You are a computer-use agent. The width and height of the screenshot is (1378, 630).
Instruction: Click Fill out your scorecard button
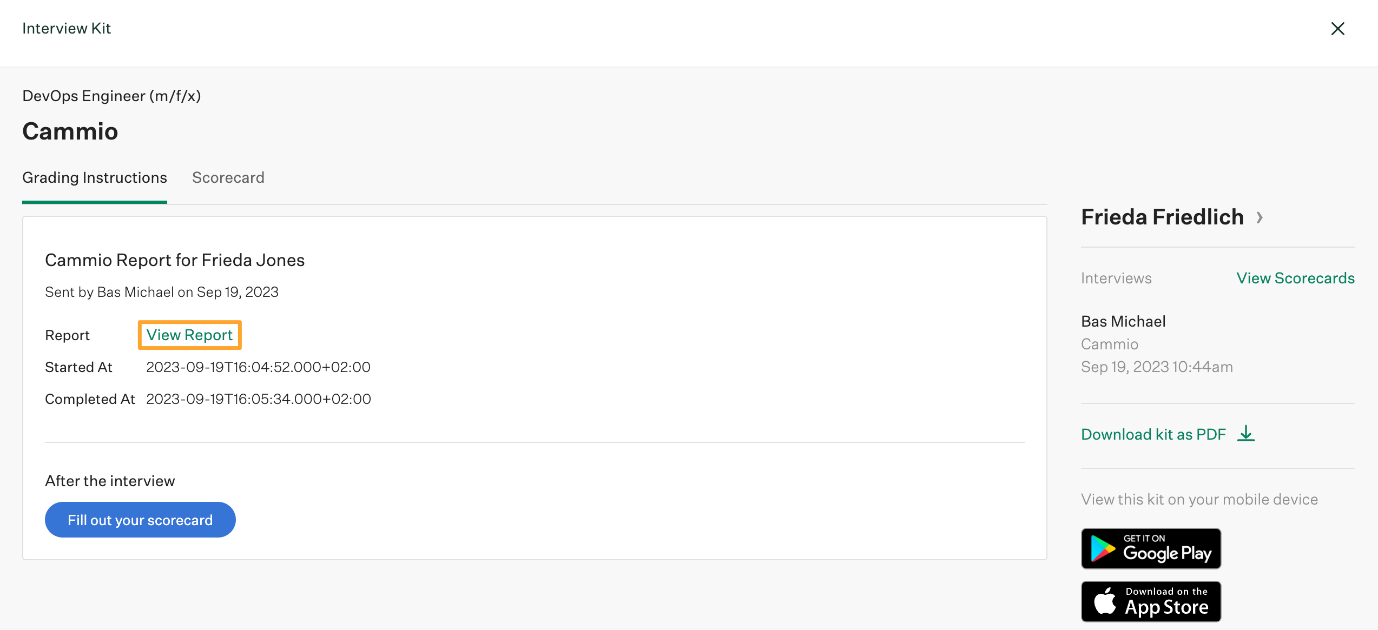140,519
